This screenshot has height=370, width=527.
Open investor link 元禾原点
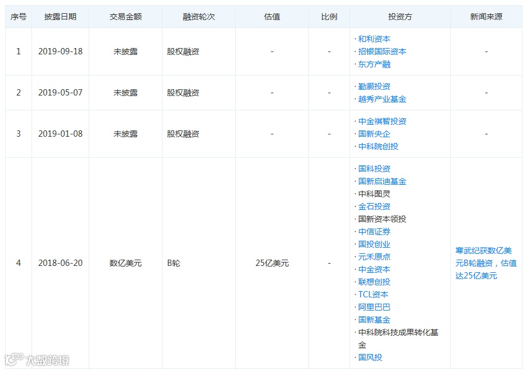(x=374, y=257)
